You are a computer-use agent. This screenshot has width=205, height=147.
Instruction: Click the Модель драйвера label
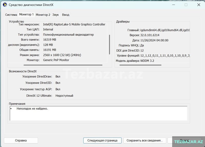pyautogui.click(x=128, y=61)
